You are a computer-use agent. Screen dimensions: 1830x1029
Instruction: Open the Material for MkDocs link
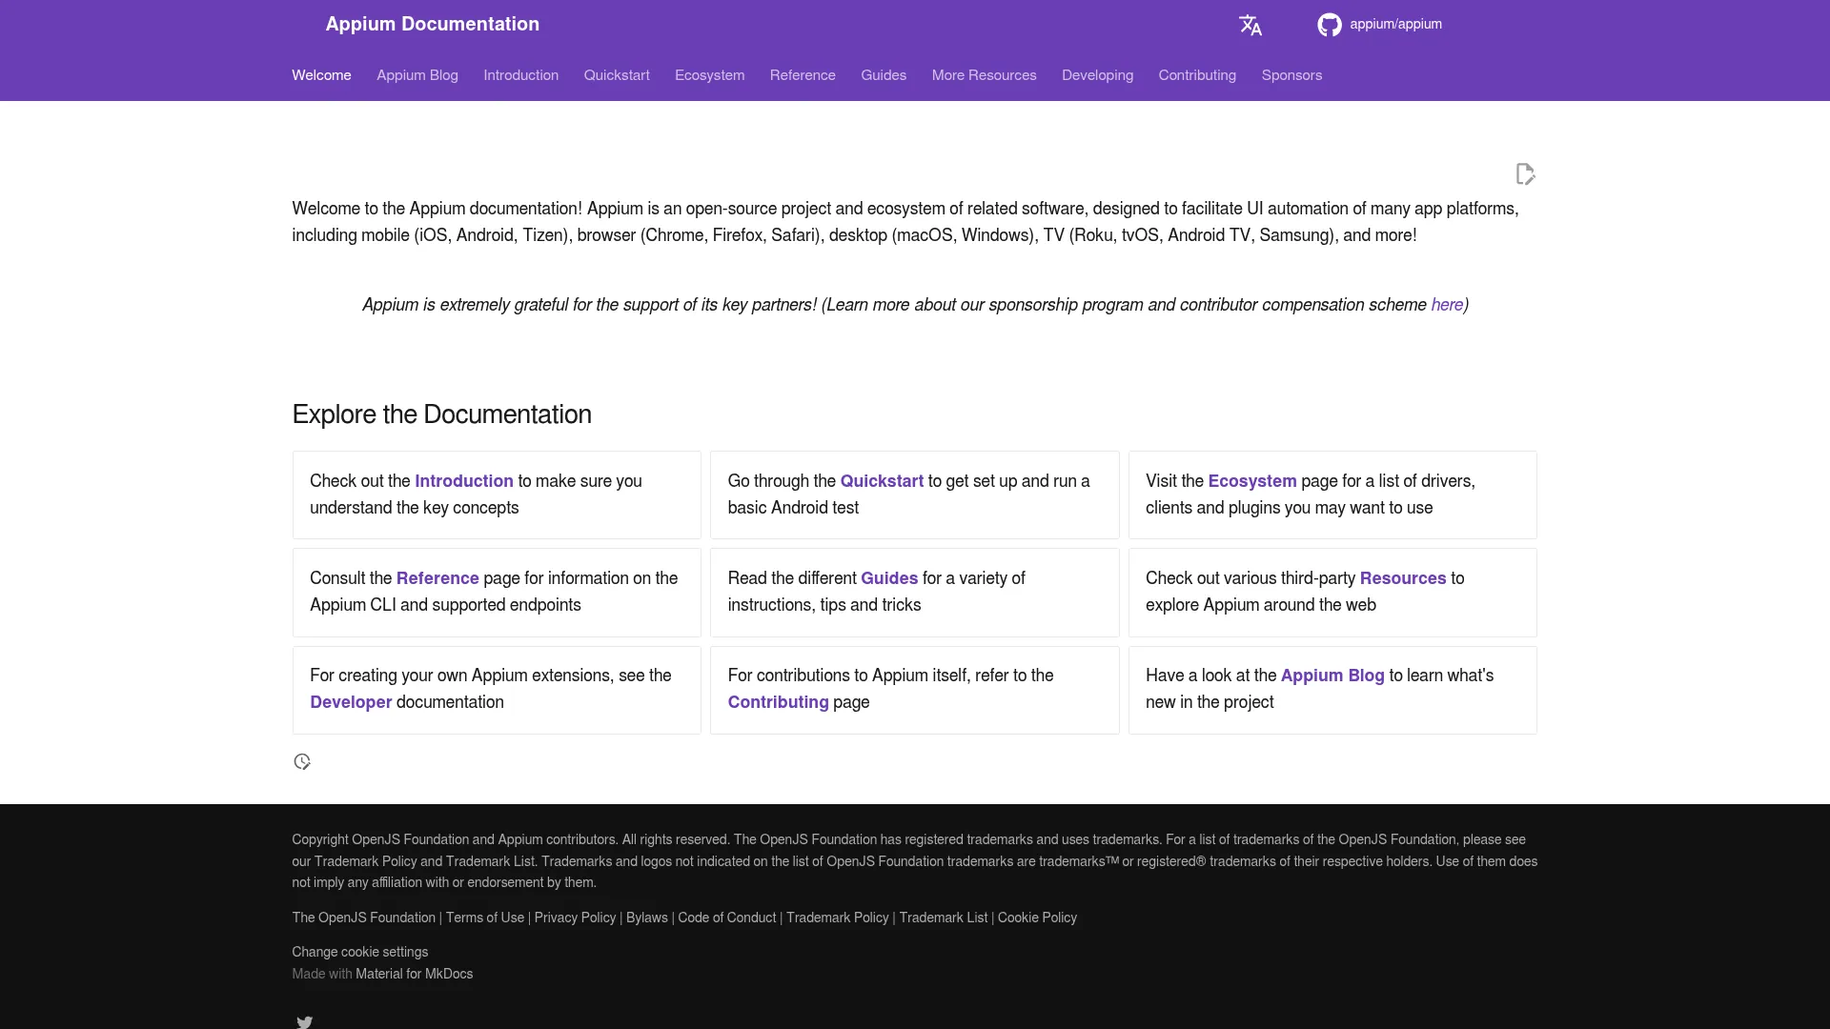point(415,974)
